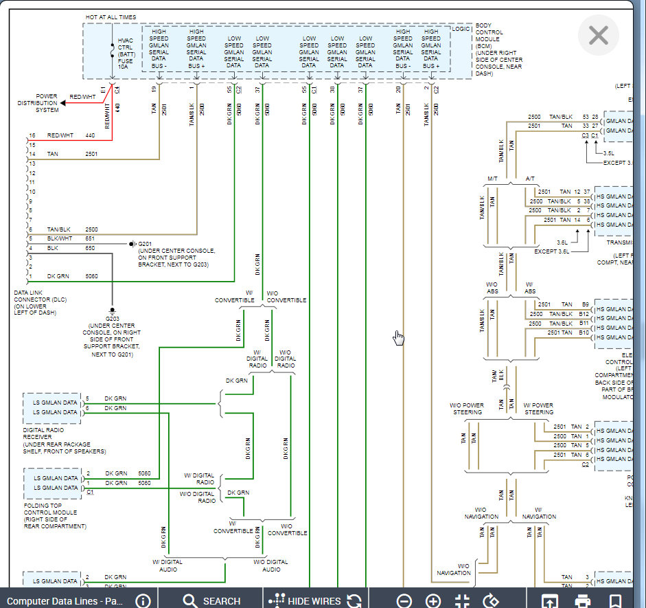Click the Power Distribution System label
Viewport: 646px width, 608px height.
[38, 103]
